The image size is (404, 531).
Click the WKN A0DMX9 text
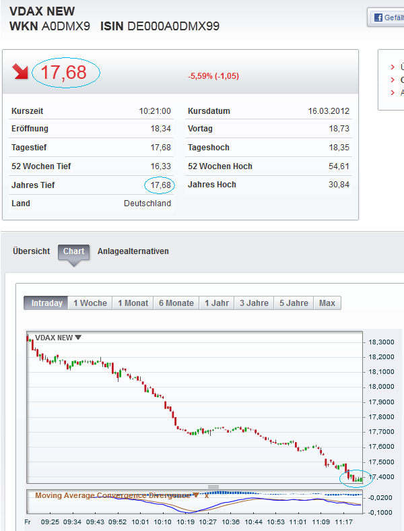(x=50, y=26)
